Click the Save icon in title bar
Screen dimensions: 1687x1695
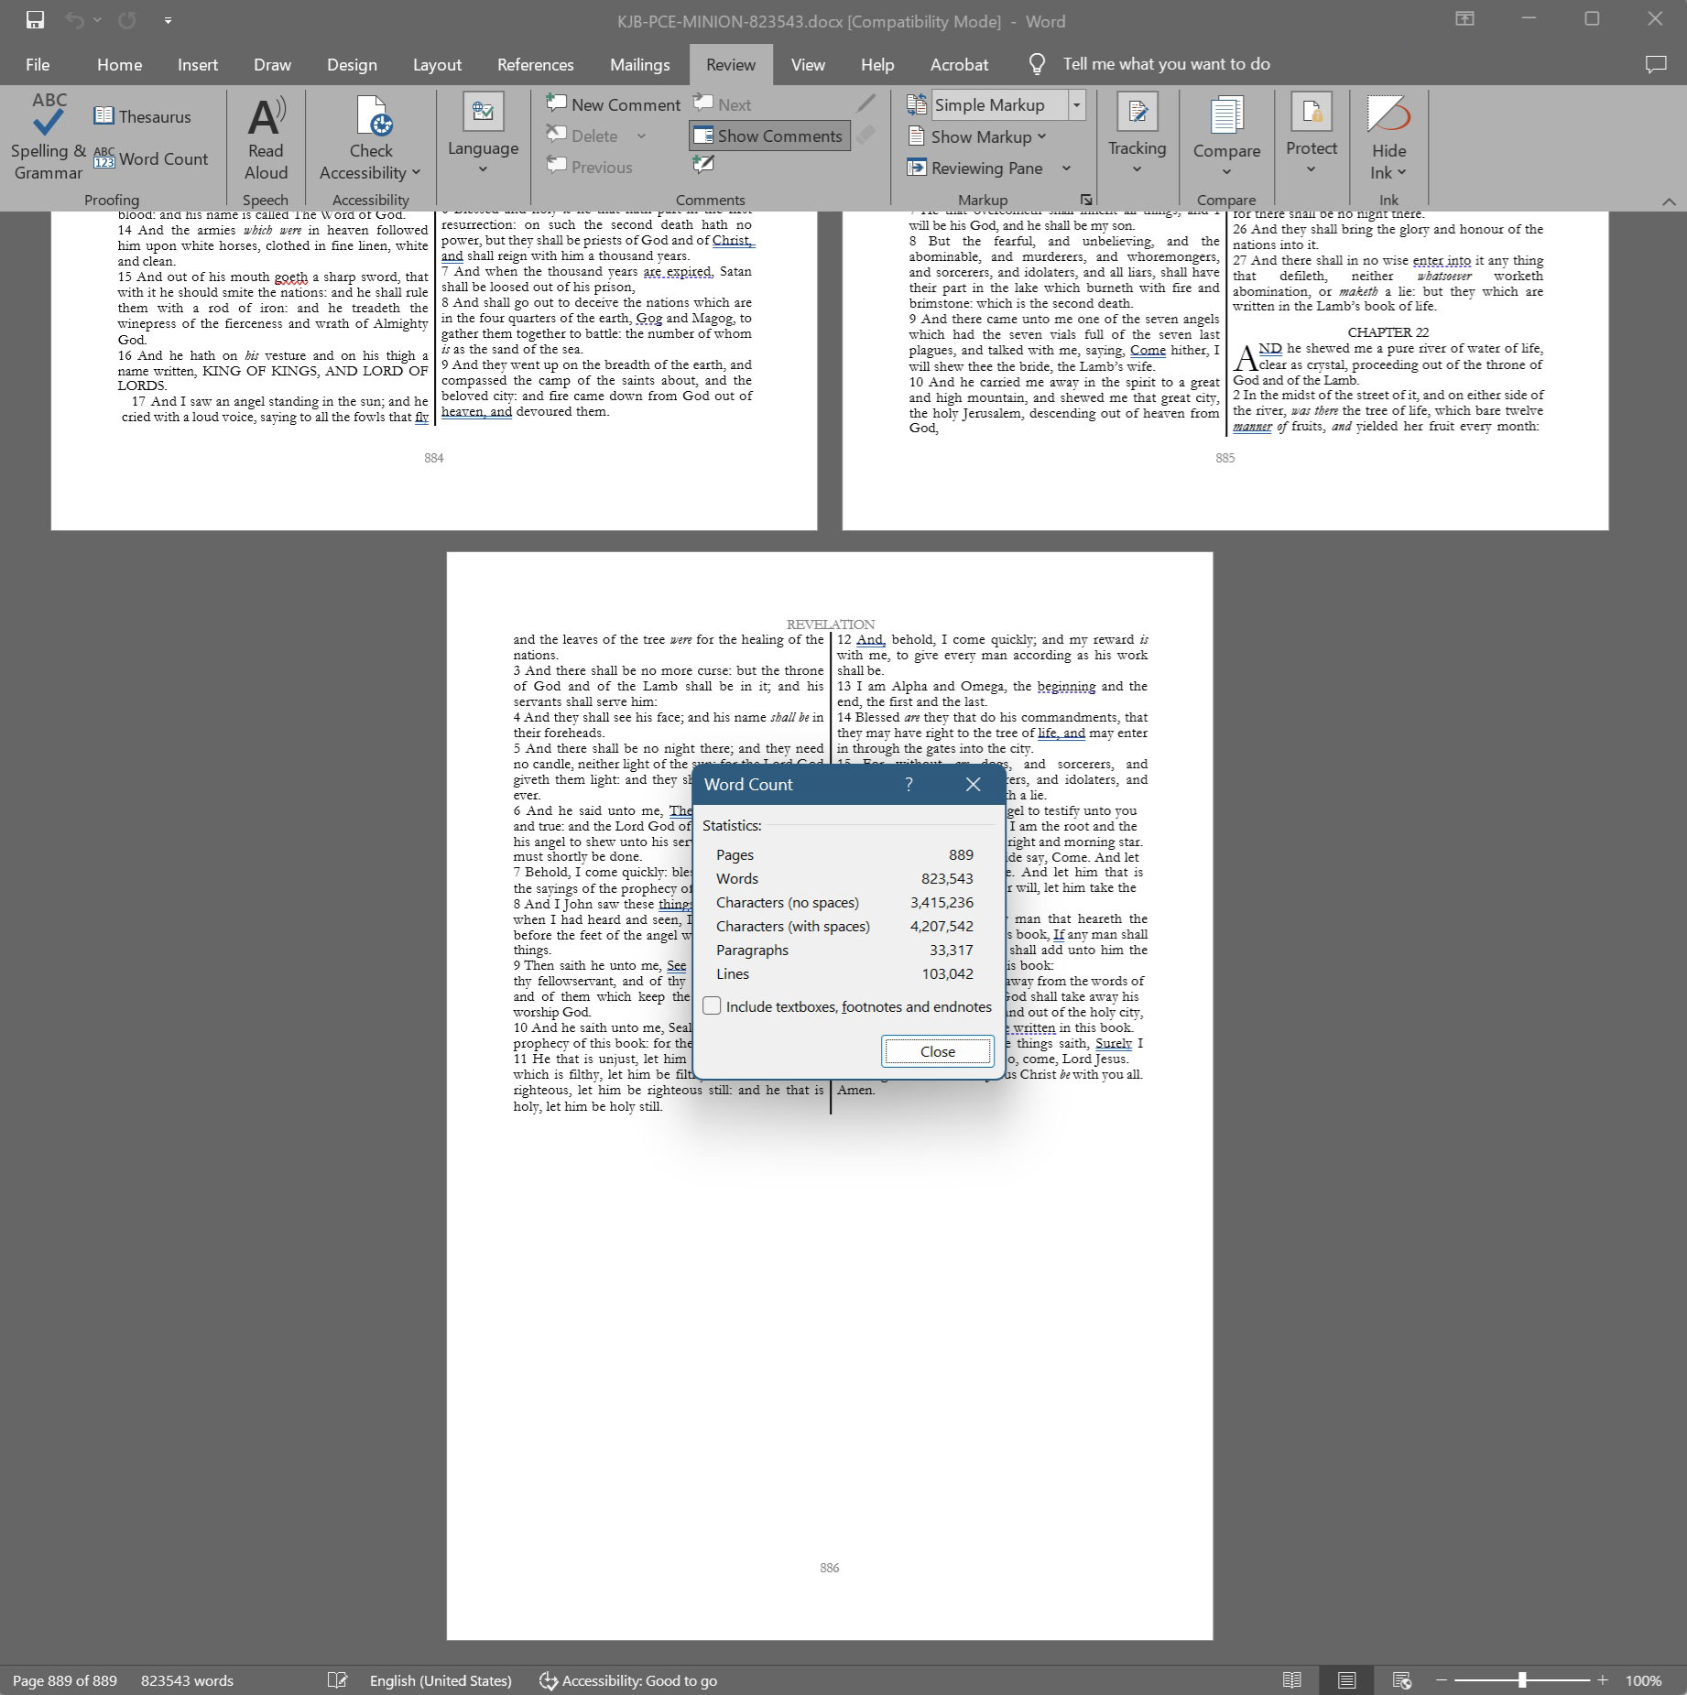(x=35, y=20)
